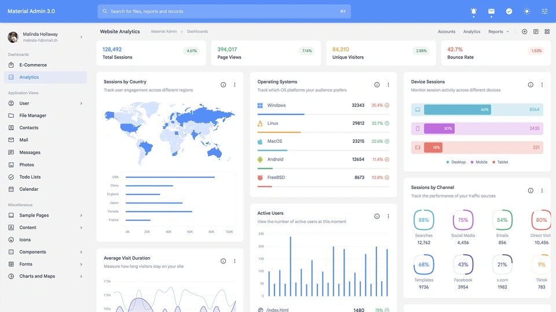Expand the Components submenu

45,252
